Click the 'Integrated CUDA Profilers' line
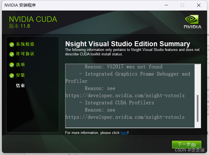Screen dimensions: 209x155 click(x=119, y=103)
